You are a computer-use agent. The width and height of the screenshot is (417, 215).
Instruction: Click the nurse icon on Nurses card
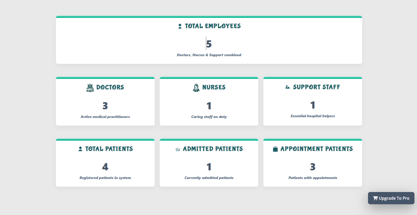pos(196,88)
